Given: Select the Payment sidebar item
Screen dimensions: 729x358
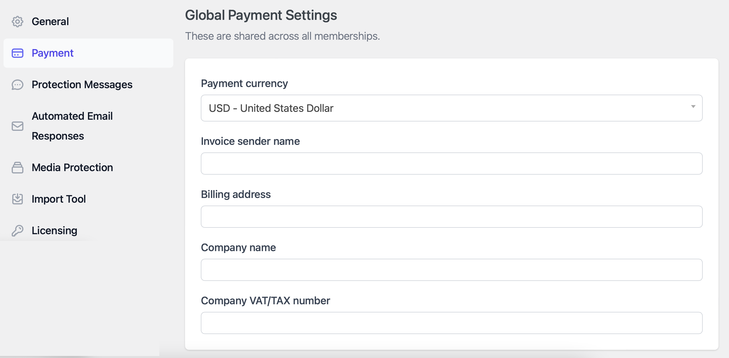Looking at the screenshot, I should (x=88, y=53).
